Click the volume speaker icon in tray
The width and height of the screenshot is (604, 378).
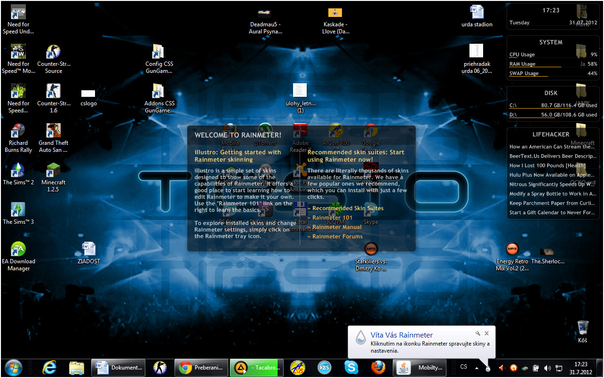coord(547,368)
